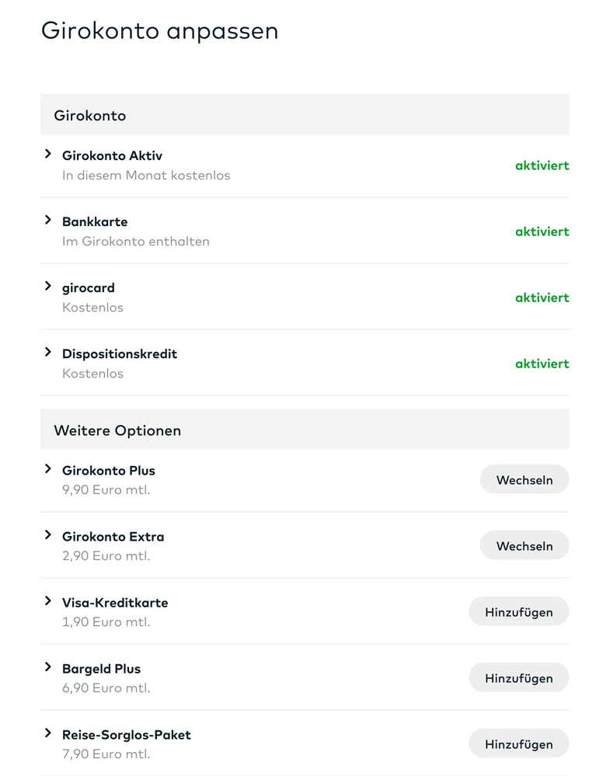Click the Weitere Optionen section header
This screenshot has height=776, width=610.
point(117,430)
